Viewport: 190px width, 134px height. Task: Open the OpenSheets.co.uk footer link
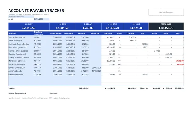point(14,98)
